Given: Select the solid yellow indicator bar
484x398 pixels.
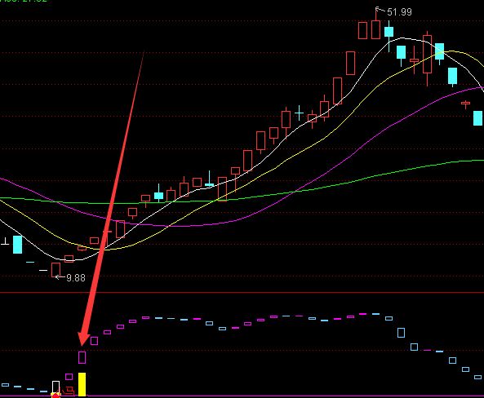Looking at the screenshot, I should tap(82, 384).
